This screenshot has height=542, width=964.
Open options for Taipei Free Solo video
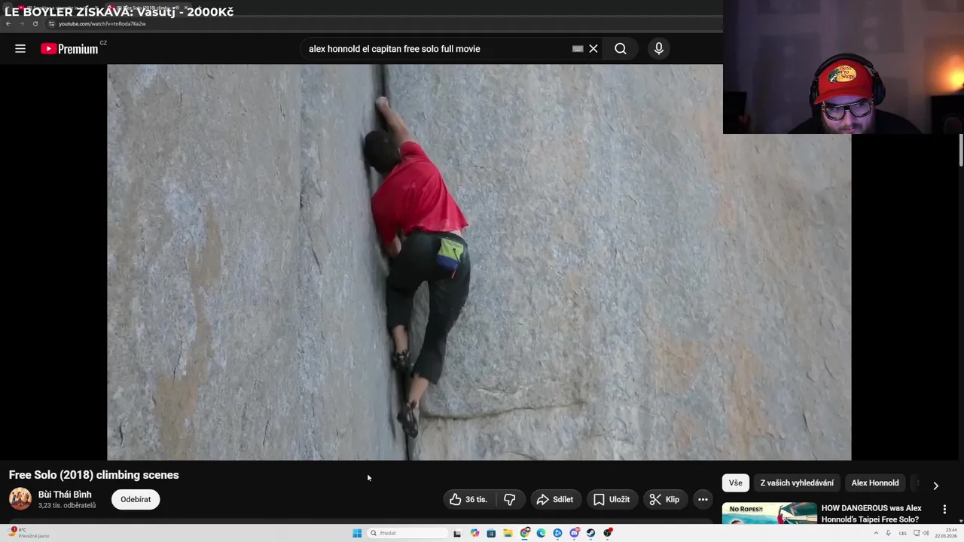pyautogui.click(x=944, y=510)
